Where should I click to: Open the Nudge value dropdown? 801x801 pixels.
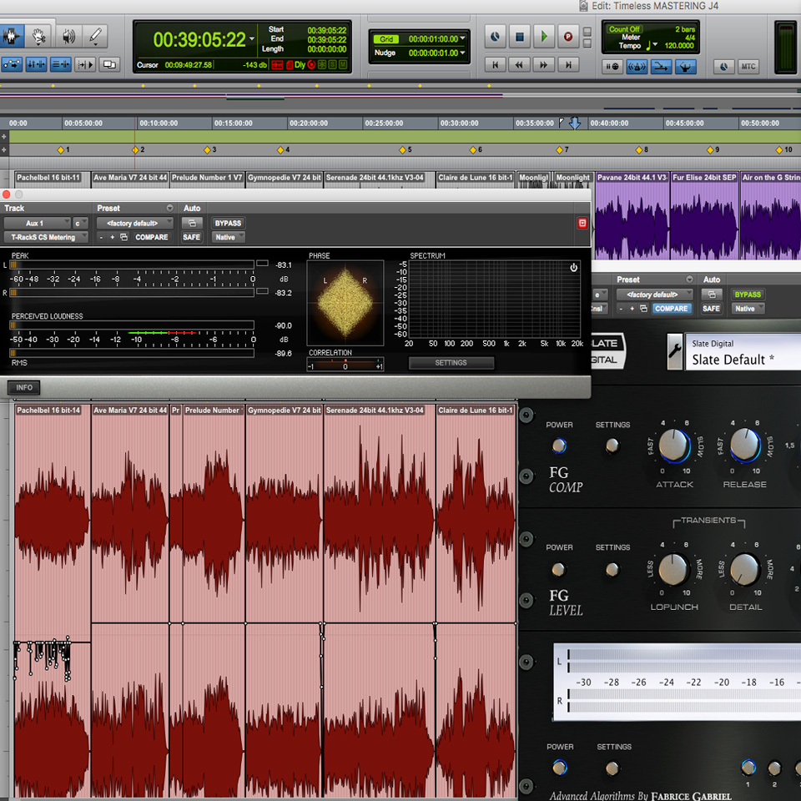click(x=462, y=53)
